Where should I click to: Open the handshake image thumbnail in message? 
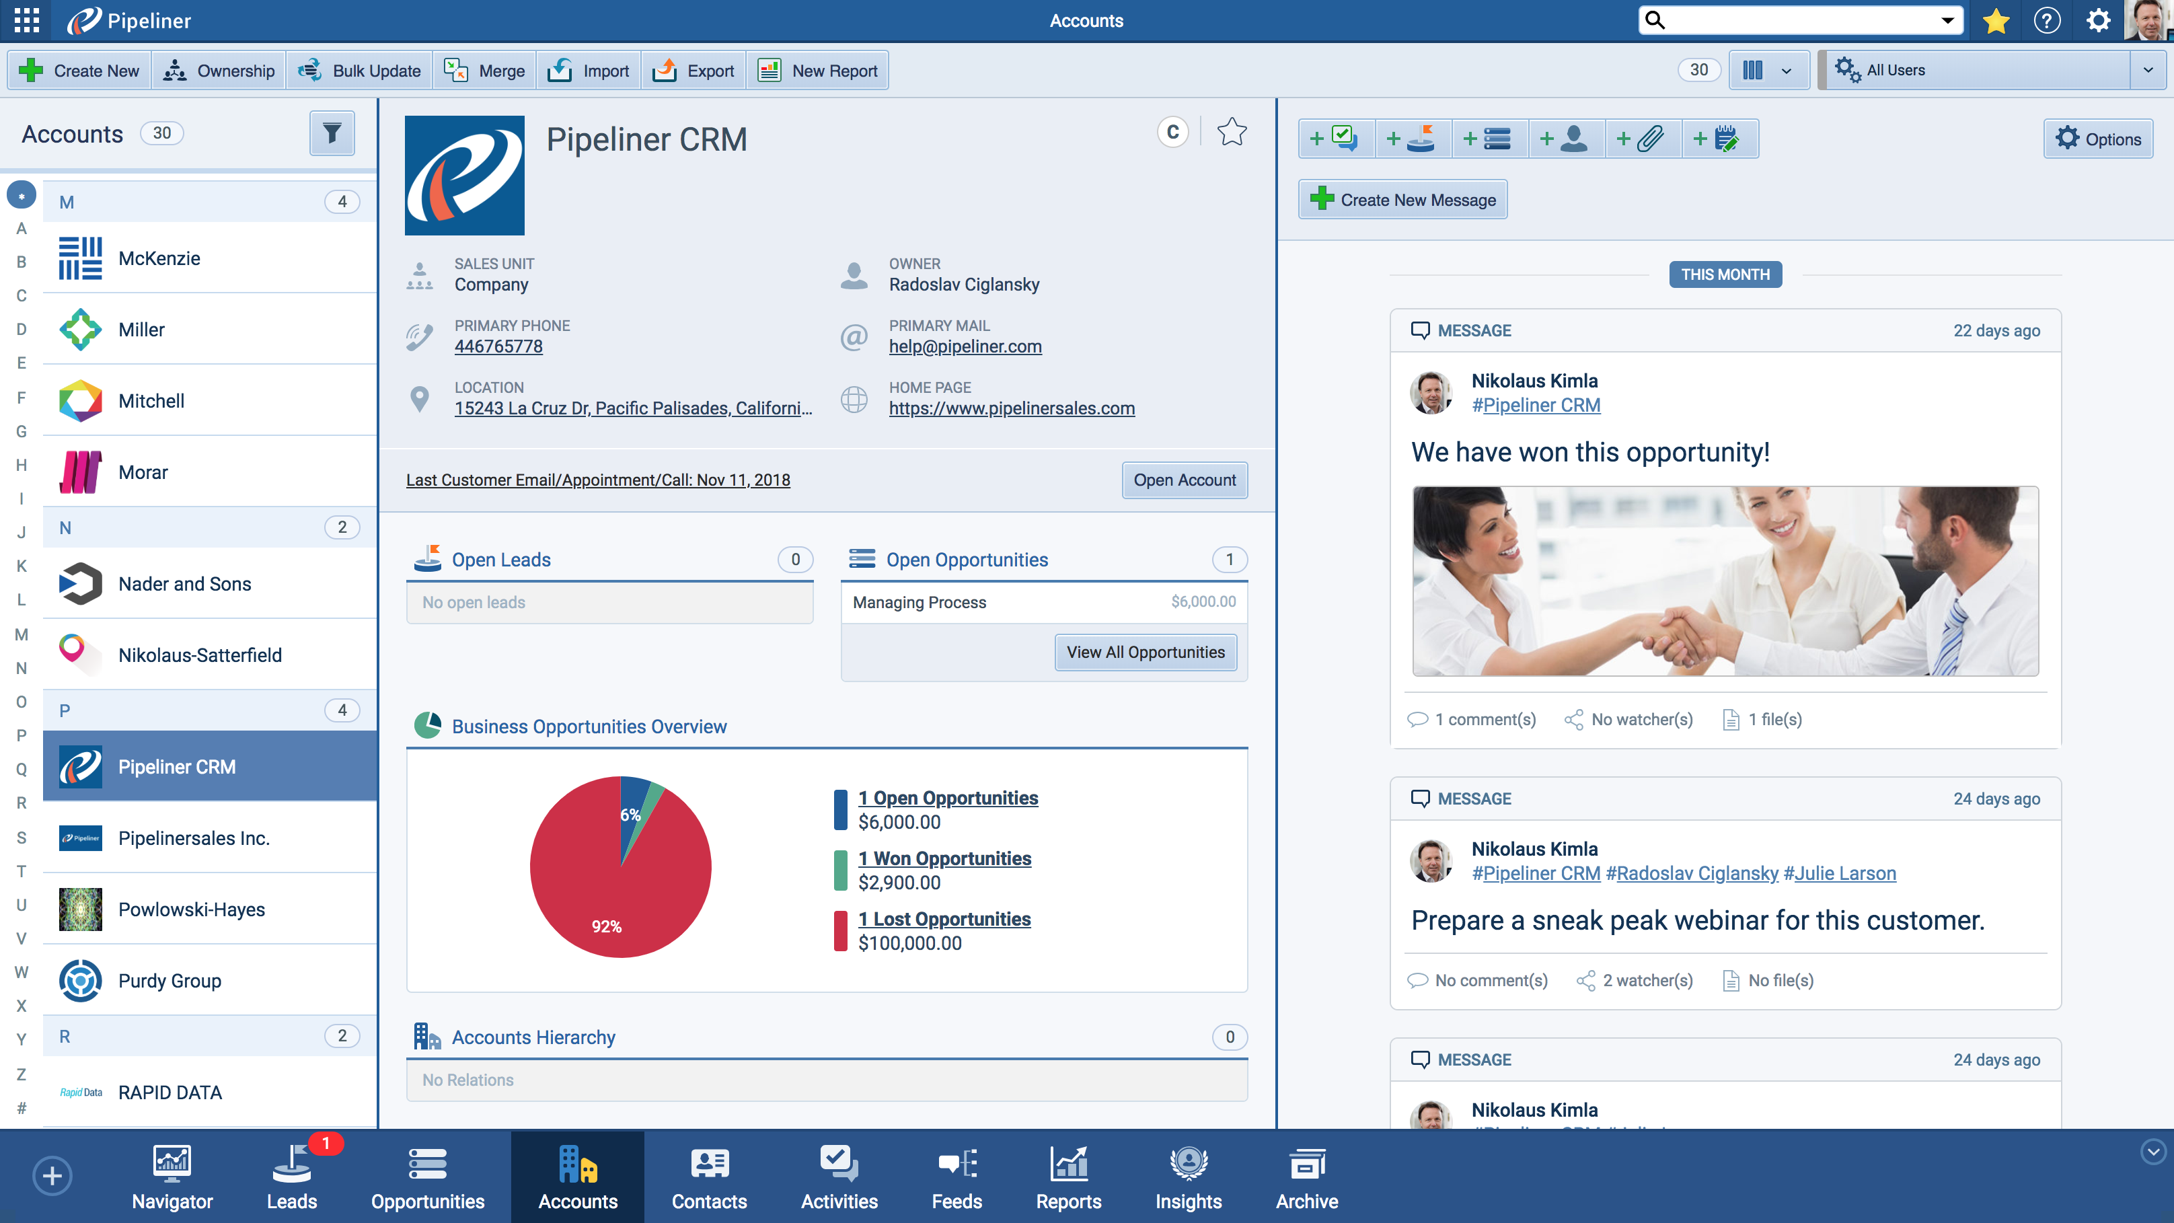[1725, 581]
